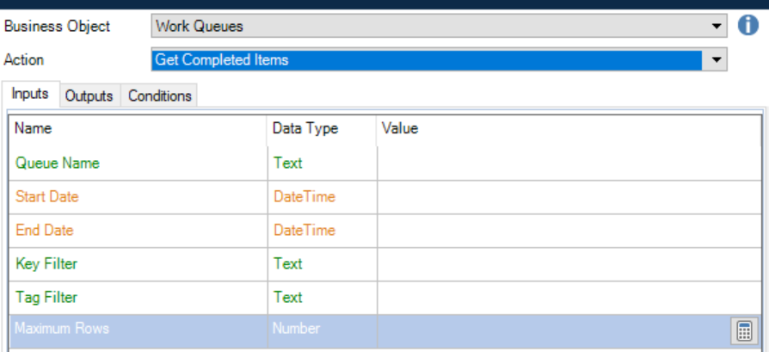Viewport: 769px width, 352px height.
Task: Select the Tag Filter parameter name
Action: (x=46, y=298)
